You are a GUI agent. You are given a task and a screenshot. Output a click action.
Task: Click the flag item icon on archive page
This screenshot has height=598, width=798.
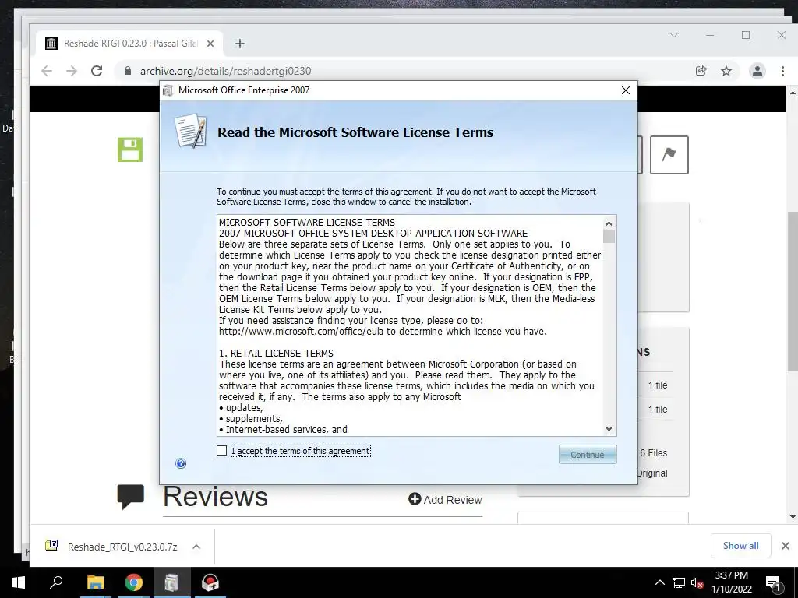[x=669, y=155]
